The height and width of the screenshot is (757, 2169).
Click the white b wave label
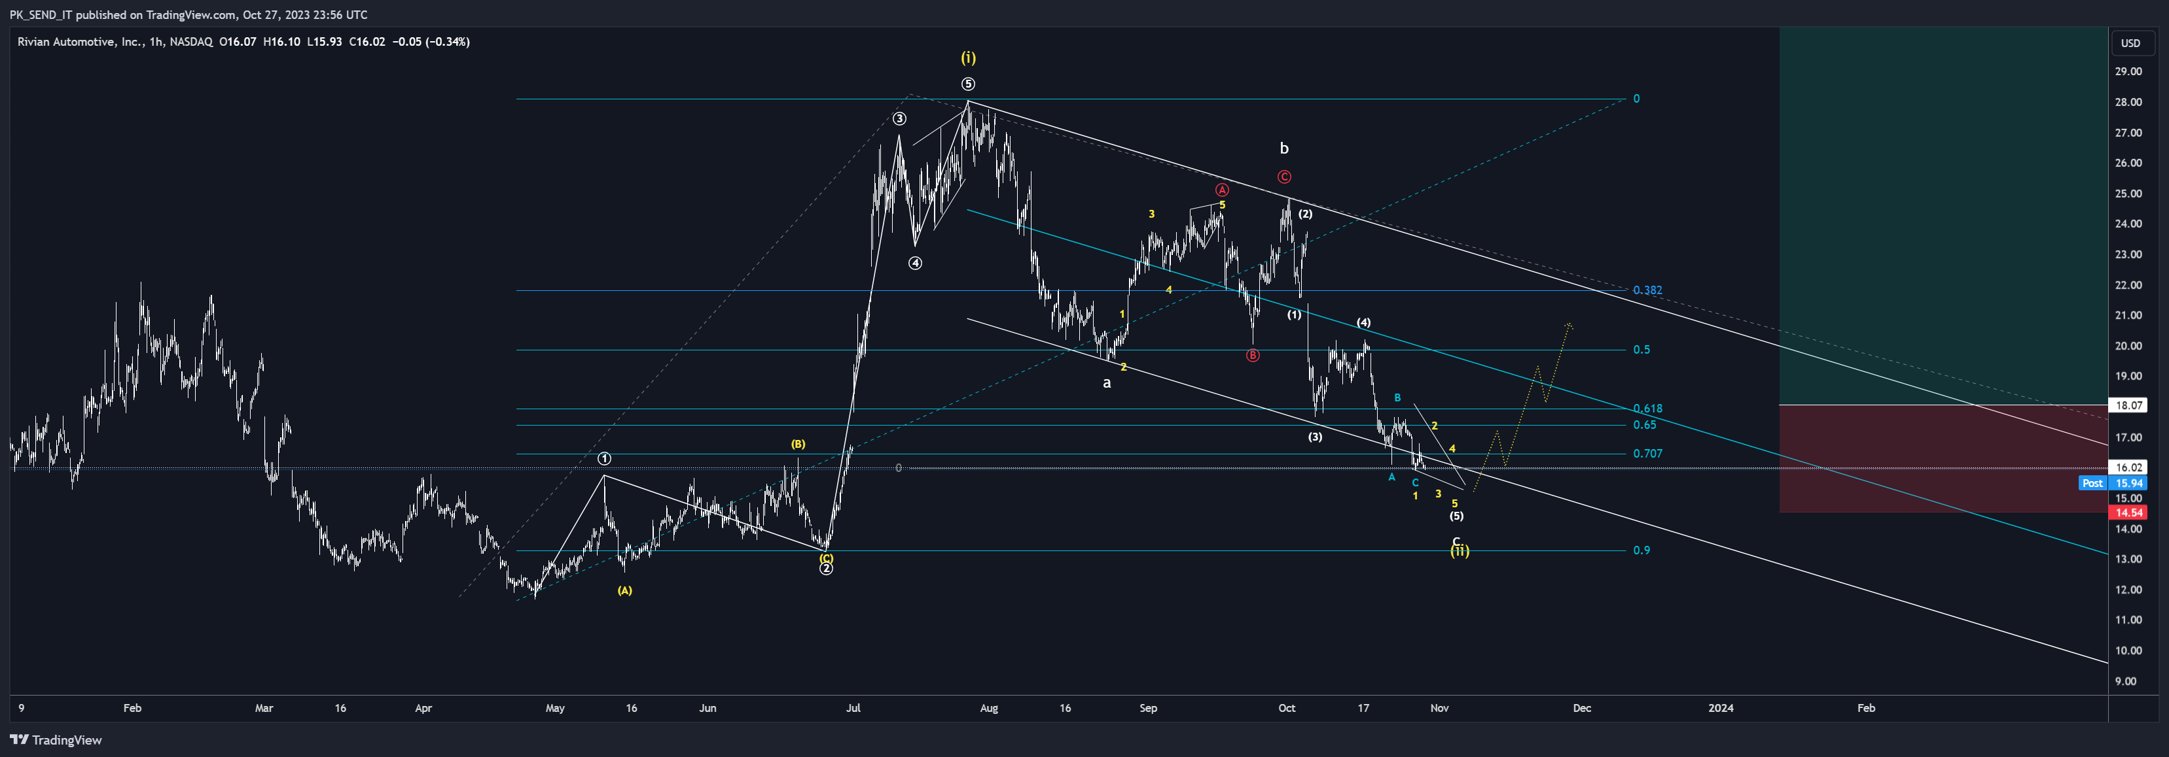coord(1284,149)
